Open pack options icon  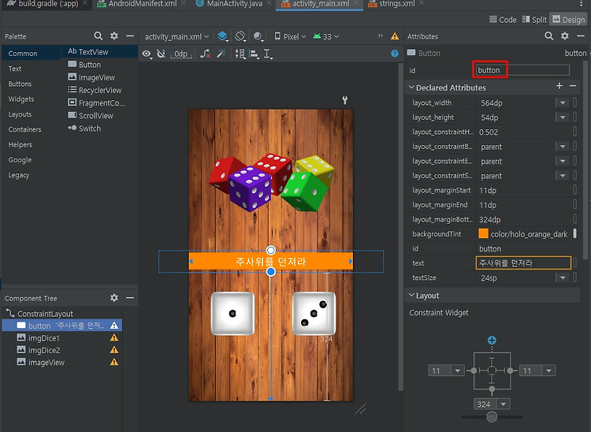coord(240,54)
